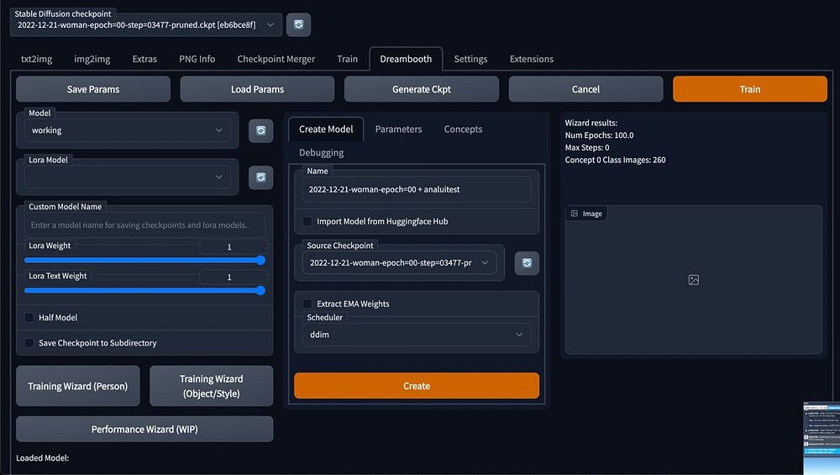Click the 'Loaded Model:' label
This screenshot has width=840, height=475.
click(42, 458)
